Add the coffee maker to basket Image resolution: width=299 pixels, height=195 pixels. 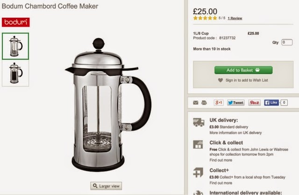click(243, 70)
